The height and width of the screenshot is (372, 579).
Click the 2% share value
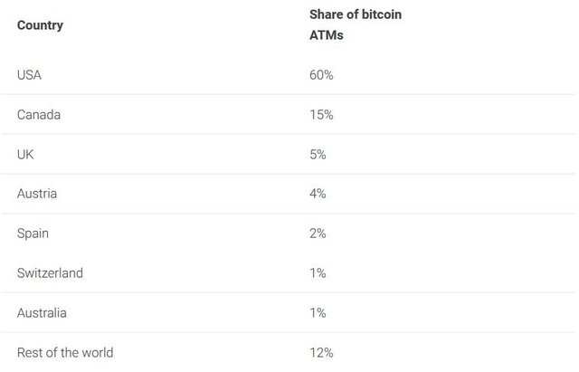318,234
